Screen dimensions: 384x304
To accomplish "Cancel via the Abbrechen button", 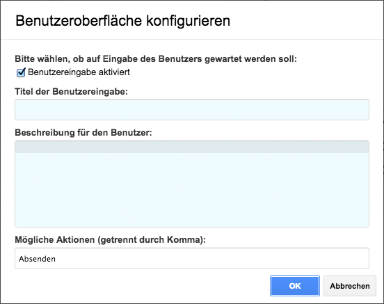I will 350,286.
